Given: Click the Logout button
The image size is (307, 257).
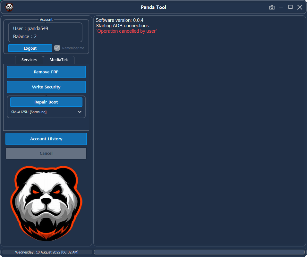Looking at the screenshot, I should [x=30, y=48].
